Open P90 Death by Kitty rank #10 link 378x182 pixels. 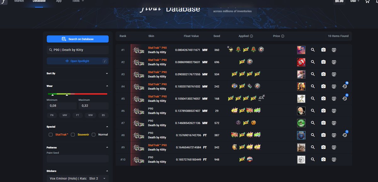pos(157,159)
